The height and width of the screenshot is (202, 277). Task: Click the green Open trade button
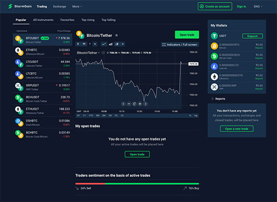tap(187, 35)
